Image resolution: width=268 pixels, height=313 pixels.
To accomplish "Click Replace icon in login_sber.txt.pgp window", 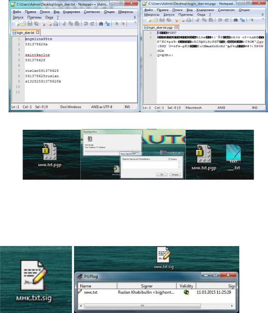I will pyautogui.click(x=242, y=20).
